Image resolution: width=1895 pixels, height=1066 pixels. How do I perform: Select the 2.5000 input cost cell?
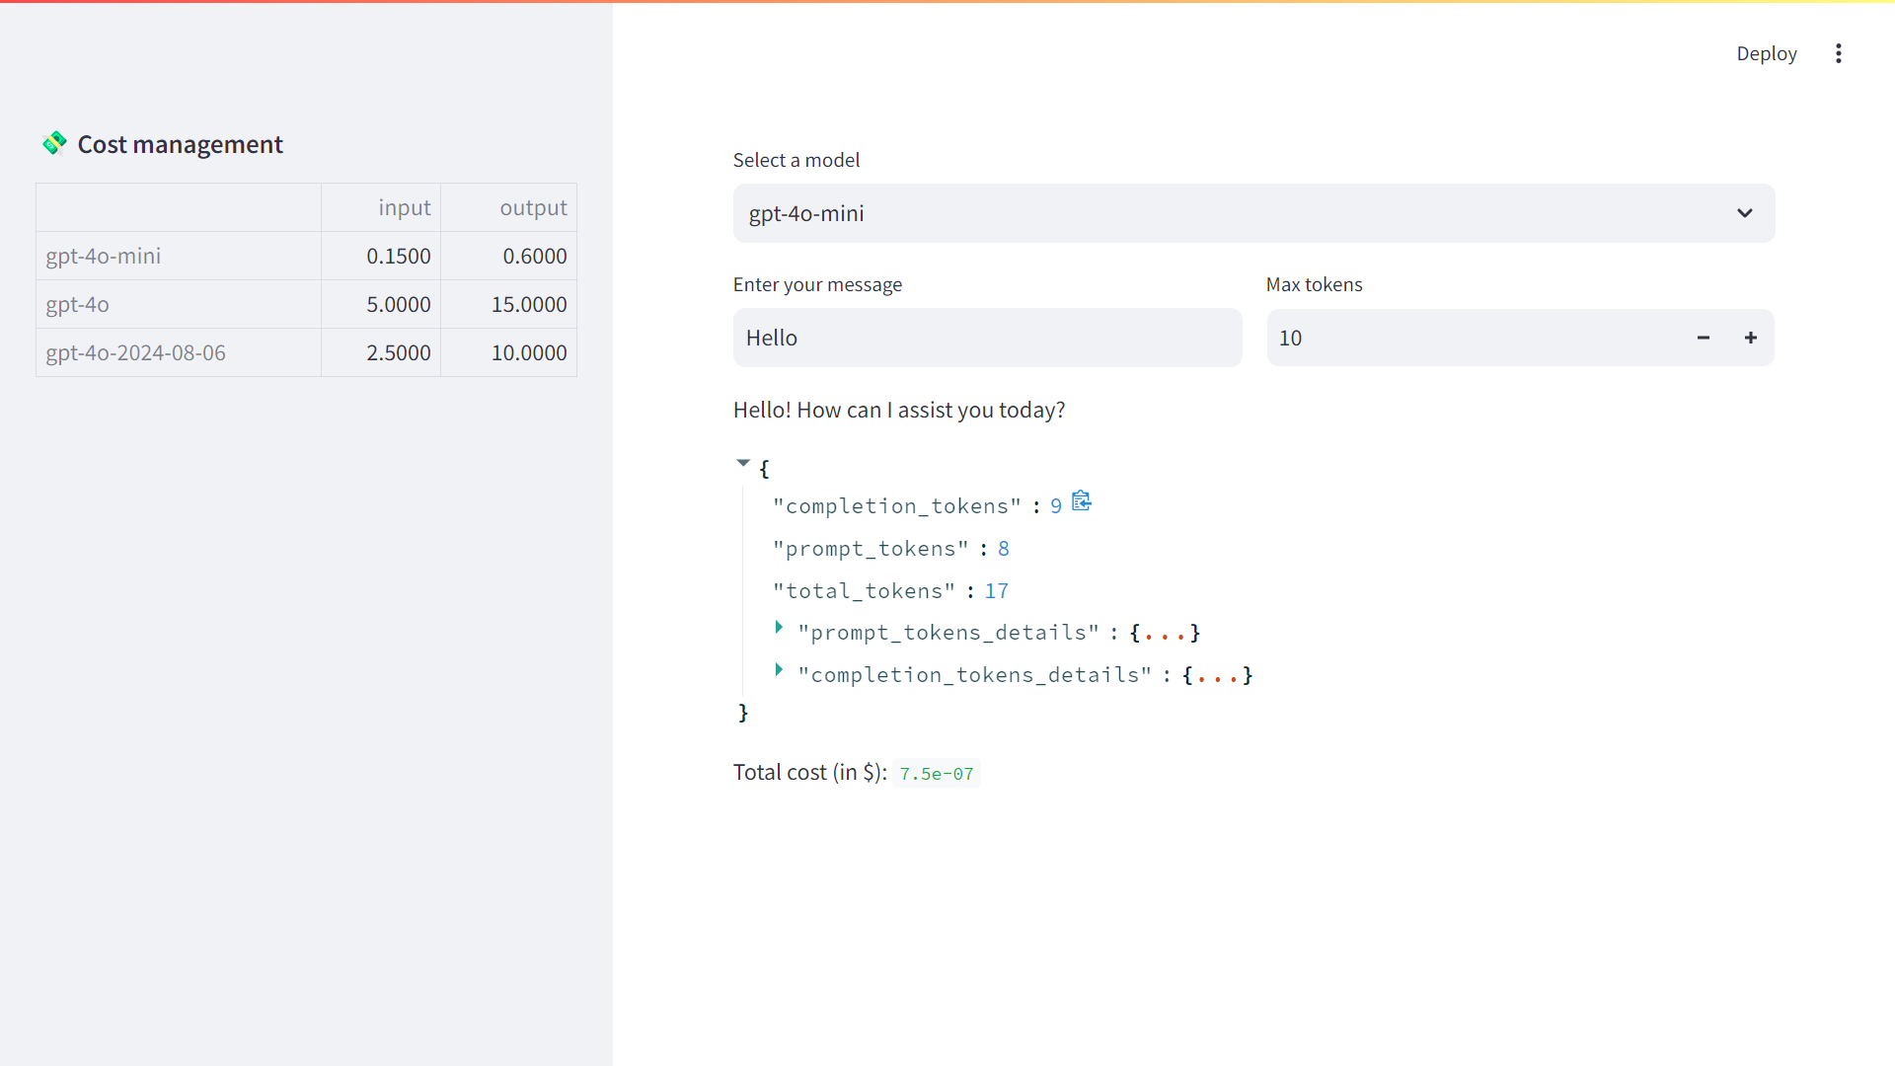(381, 352)
